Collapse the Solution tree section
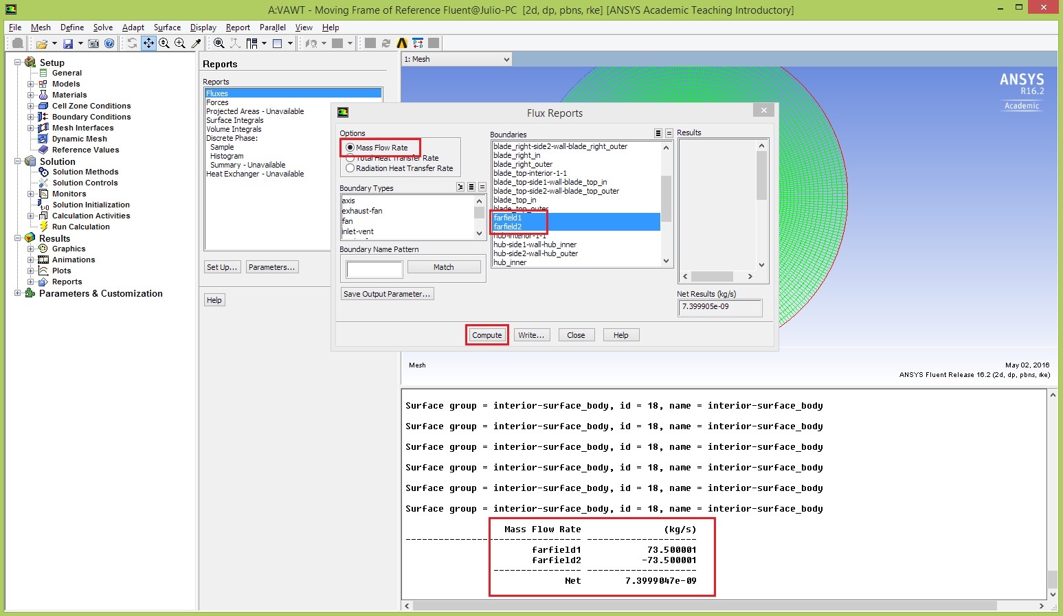Viewport: 1063px width, 616px height. (x=18, y=161)
